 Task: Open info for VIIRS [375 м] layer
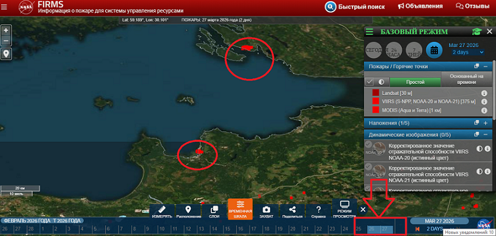(x=484, y=101)
